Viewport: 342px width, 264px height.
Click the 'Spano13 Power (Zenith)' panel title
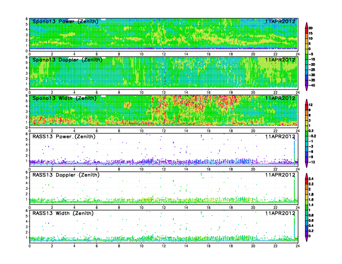click(x=66, y=21)
